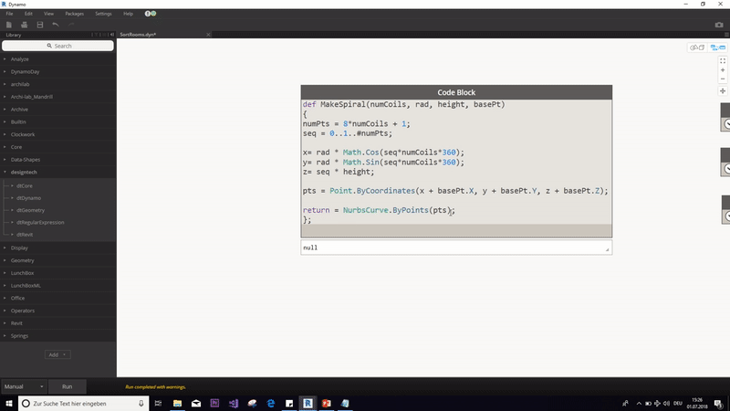Save the graph with the Save icon
Image resolution: width=730 pixels, height=411 pixels.
click(39, 25)
